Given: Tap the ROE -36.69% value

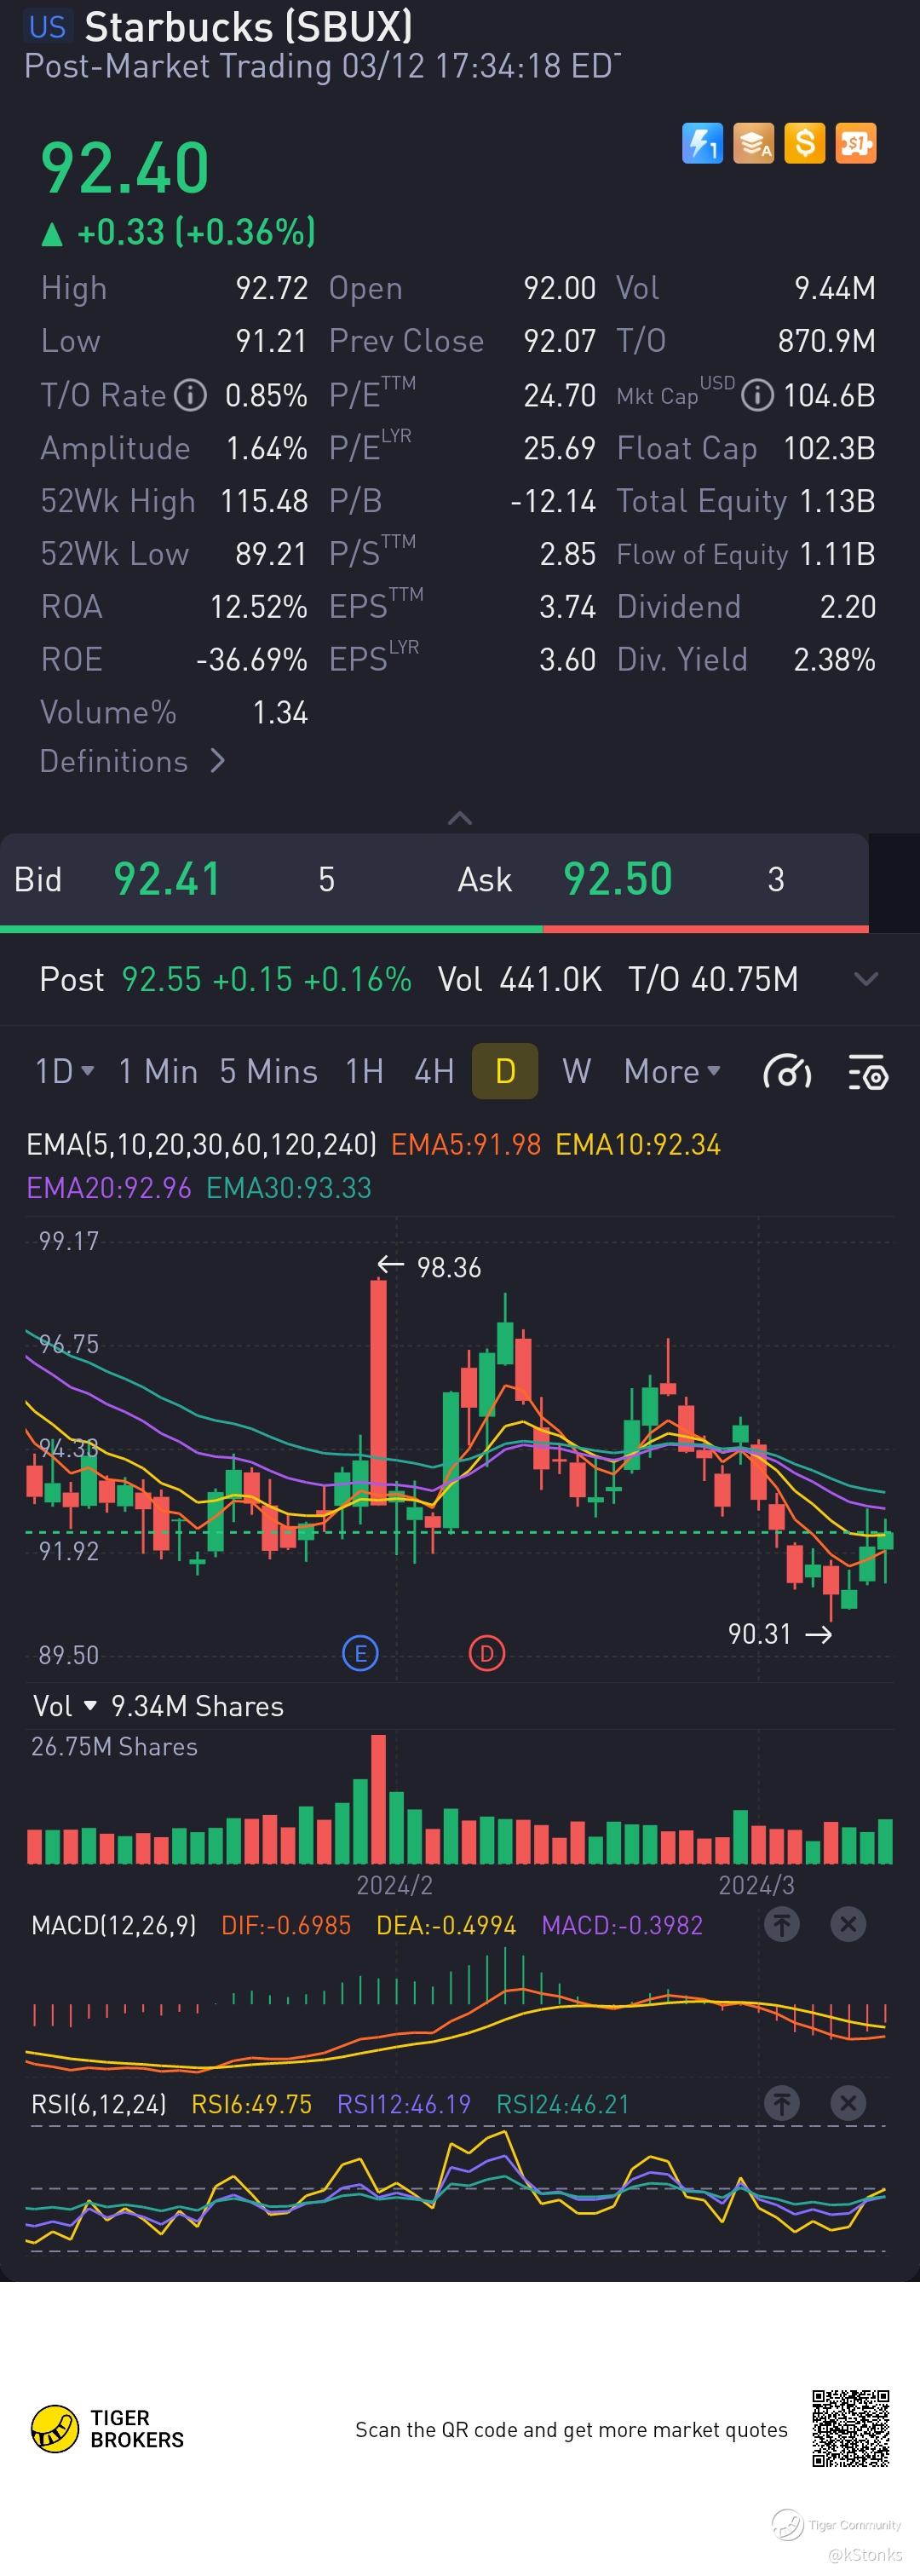Looking at the screenshot, I should point(252,660).
